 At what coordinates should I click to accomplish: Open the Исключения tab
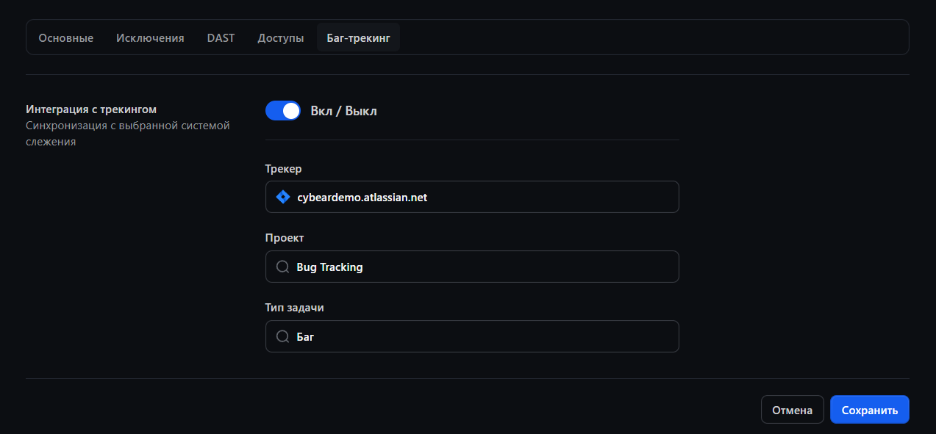click(150, 37)
